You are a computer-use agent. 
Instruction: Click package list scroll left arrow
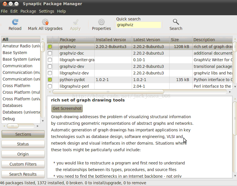coord(50,92)
